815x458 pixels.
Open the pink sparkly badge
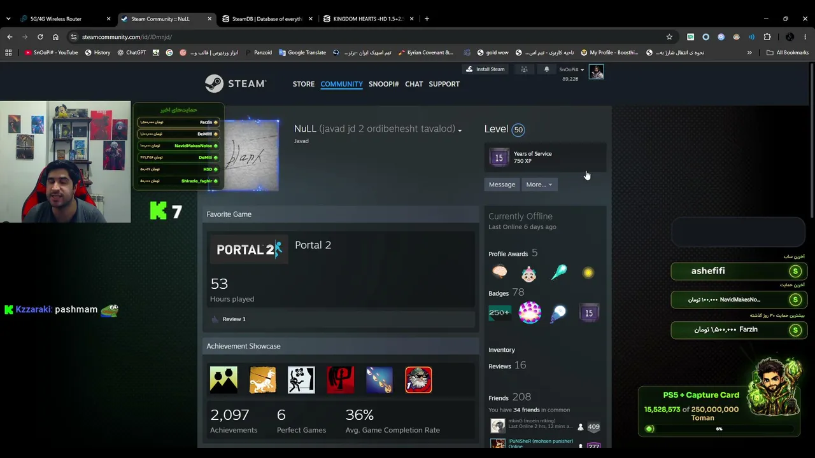(x=530, y=312)
